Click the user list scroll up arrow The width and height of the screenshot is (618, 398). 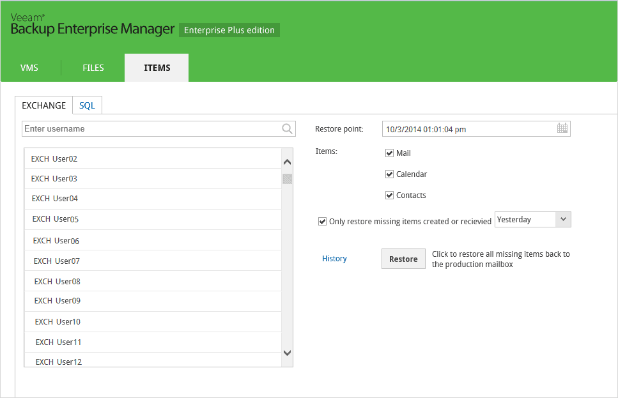(288, 162)
